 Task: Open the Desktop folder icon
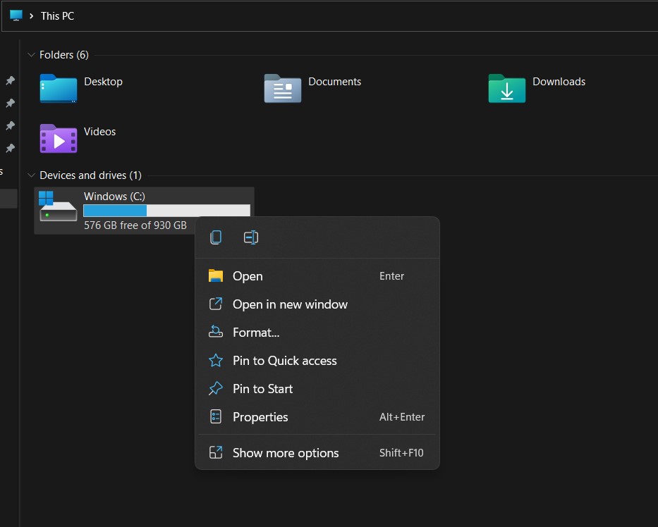(58, 89)
